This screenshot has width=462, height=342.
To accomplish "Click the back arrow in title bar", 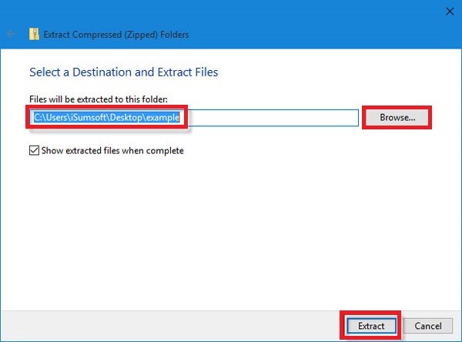I will 11,34.
